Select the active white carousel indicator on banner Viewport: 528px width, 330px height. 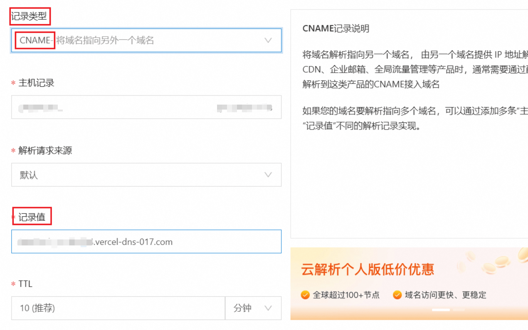[441, 310]
